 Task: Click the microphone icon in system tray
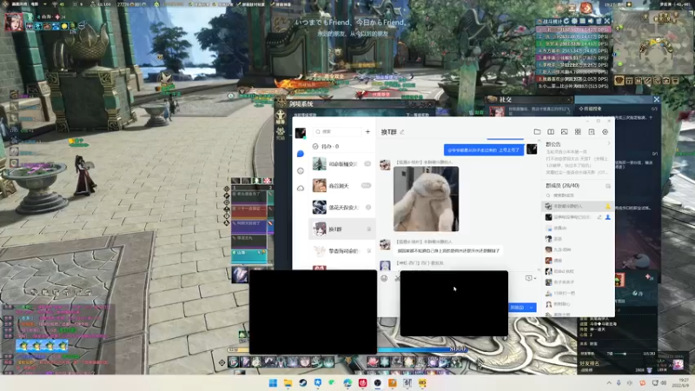pos(619,382)
